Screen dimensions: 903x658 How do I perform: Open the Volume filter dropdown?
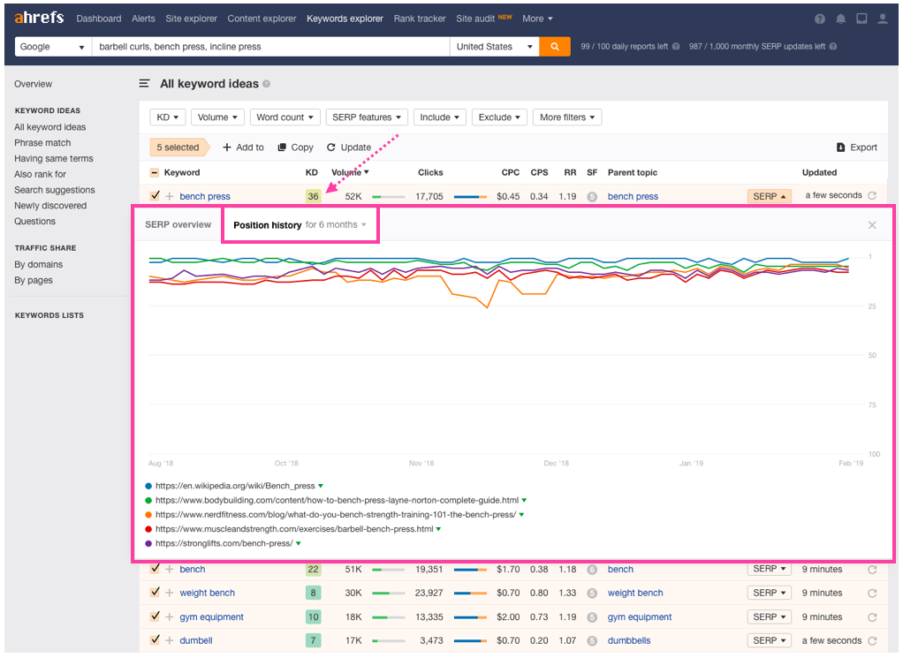click(217, 117)
